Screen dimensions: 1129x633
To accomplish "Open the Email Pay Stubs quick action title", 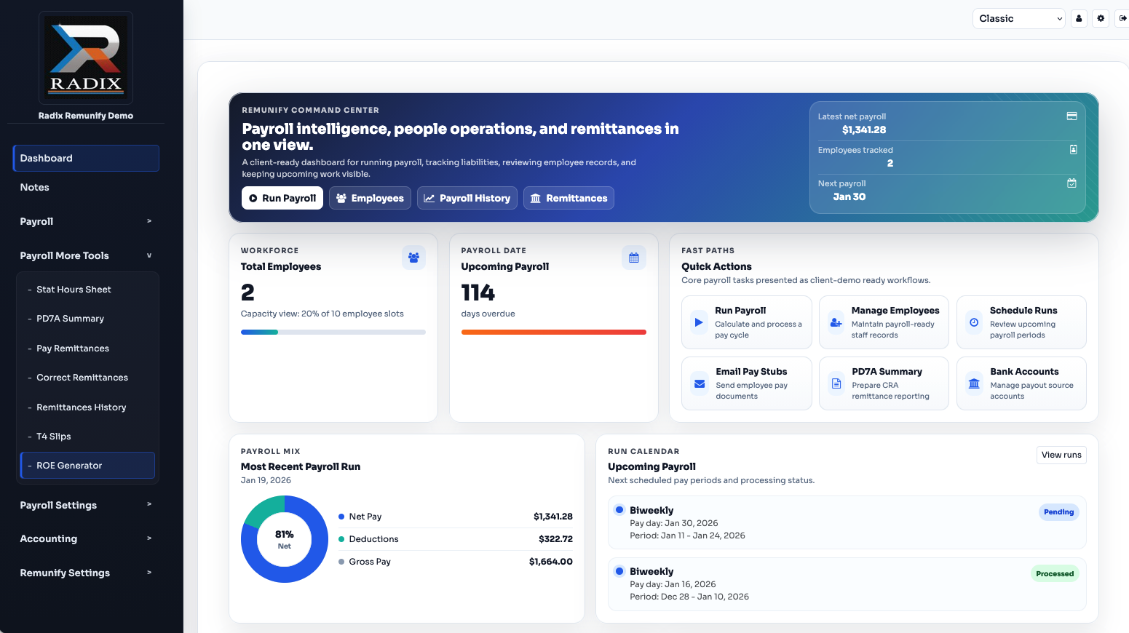I will point(751,372).
